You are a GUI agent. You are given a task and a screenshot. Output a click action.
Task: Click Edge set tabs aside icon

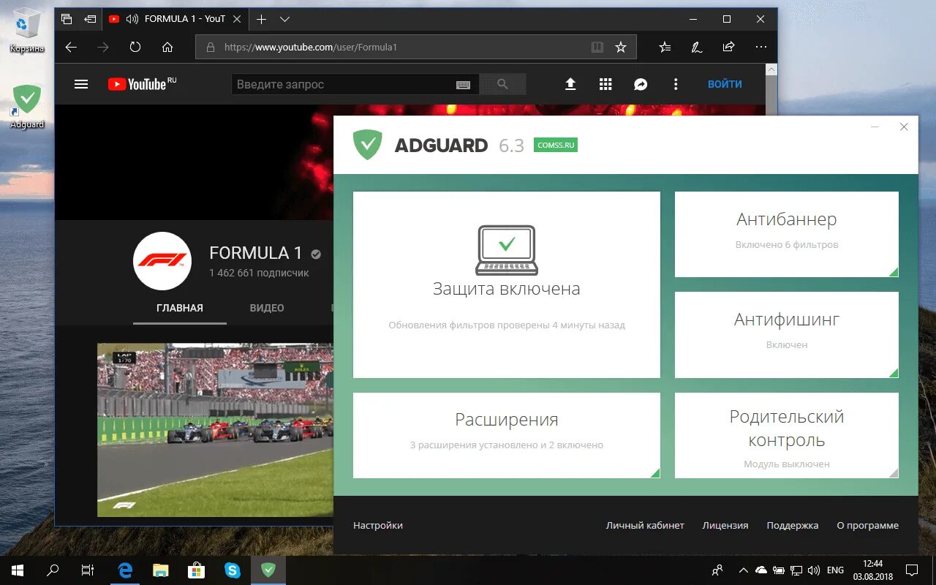click(90, 19)
